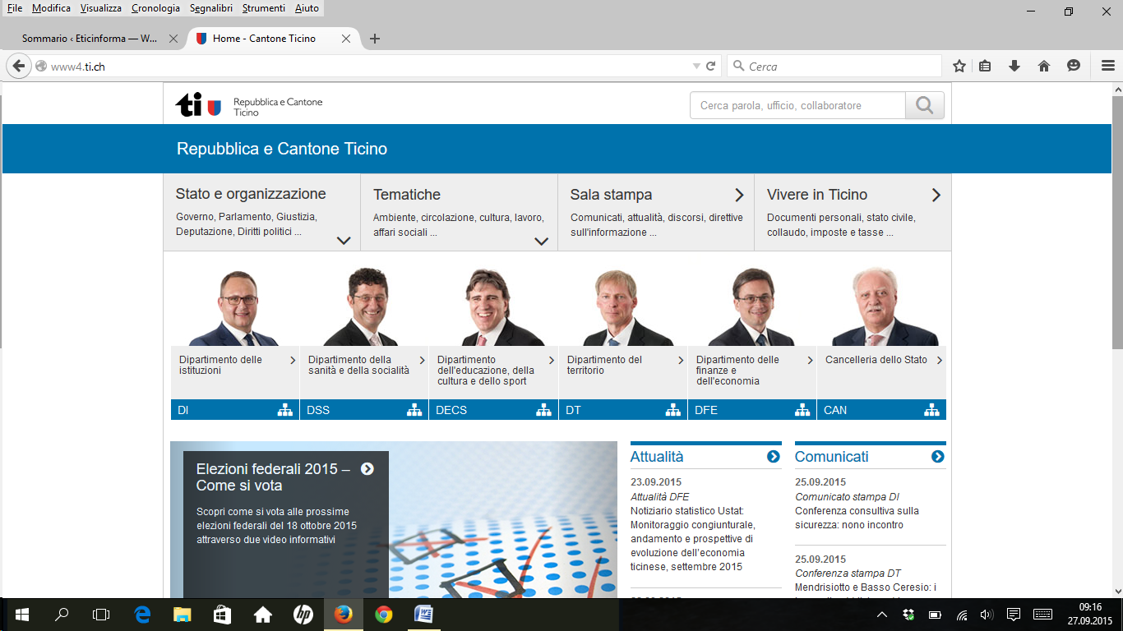Expand the Stato e organizzazione section
Viewport: 1123px width, 631px height.
tap(344, 241)
